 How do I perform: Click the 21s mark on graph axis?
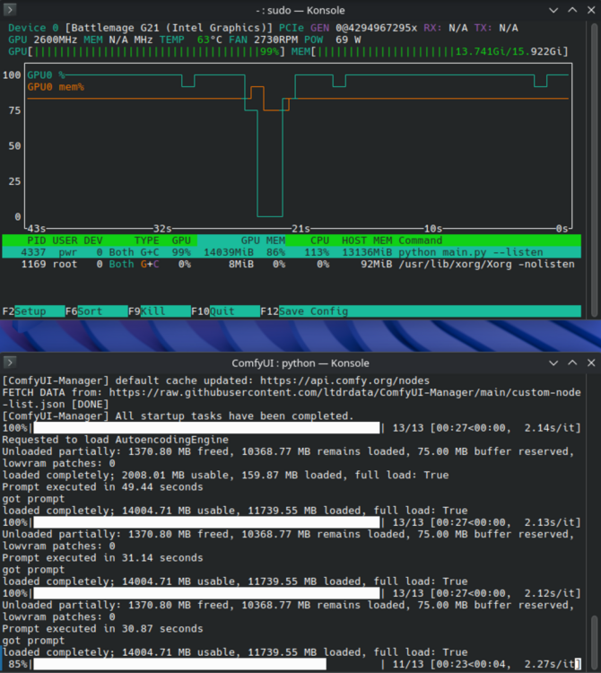pos(300,228)
